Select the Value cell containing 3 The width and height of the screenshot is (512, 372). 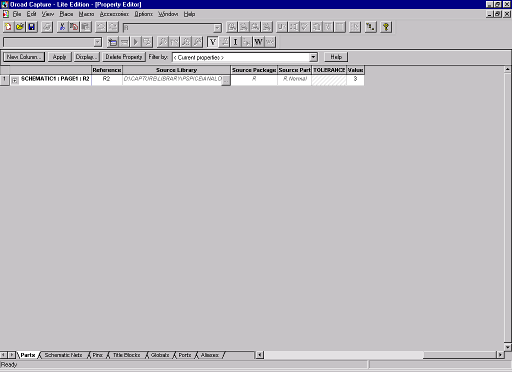pos(355,80)
